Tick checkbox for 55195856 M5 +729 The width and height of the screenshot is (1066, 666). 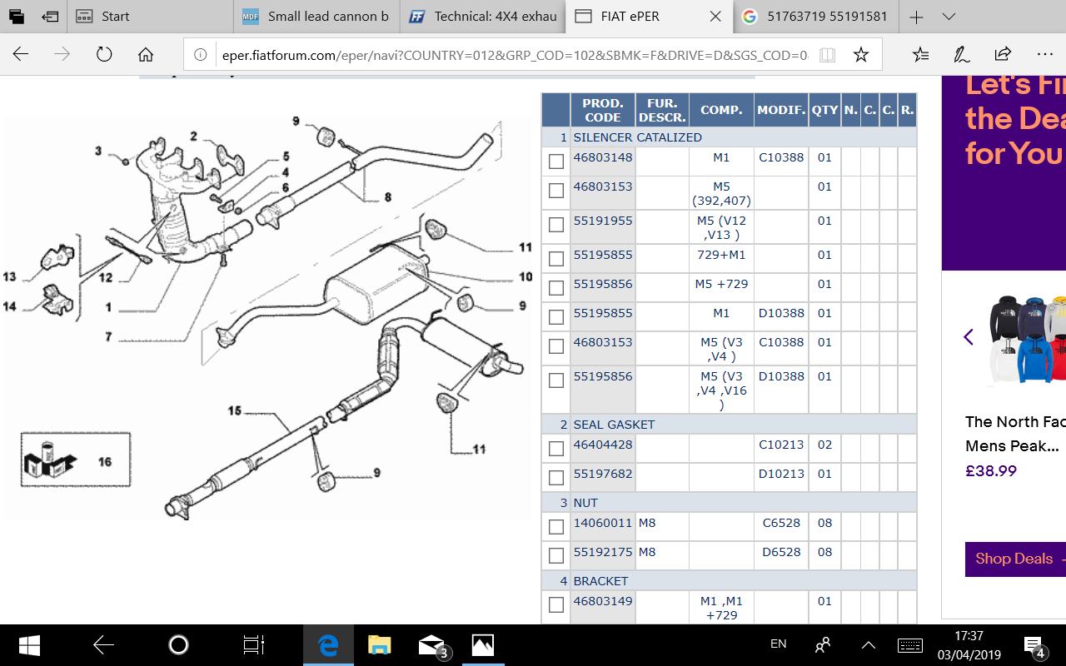point(556,288)
